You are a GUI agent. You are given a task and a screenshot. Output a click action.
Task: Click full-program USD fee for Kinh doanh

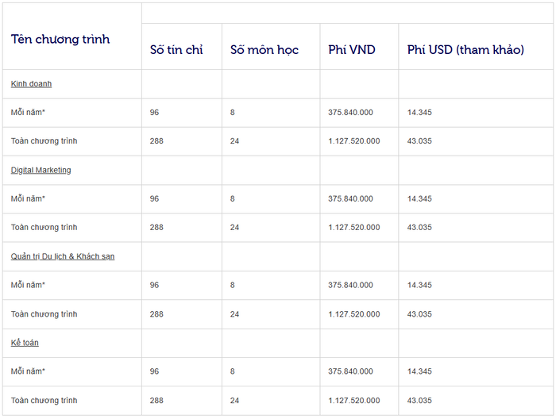pos(419,140)
